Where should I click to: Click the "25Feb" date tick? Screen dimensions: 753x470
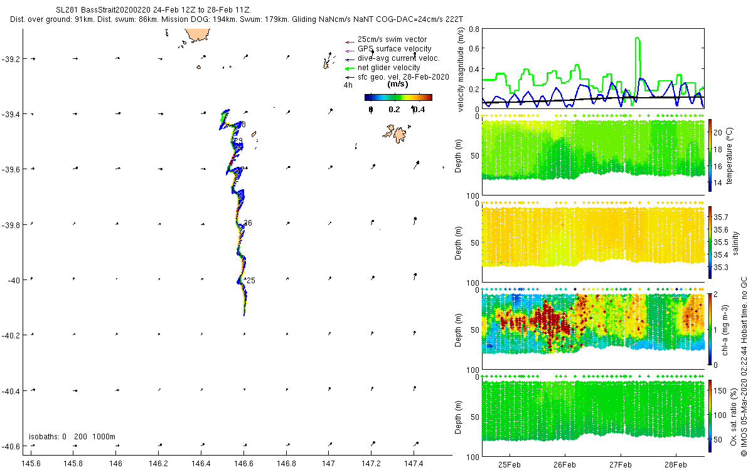click(x=509, y=466)
